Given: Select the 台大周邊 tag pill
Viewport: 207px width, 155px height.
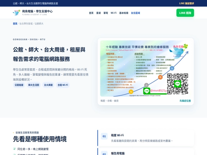Looking at the screenshot, I should point(48,85).
